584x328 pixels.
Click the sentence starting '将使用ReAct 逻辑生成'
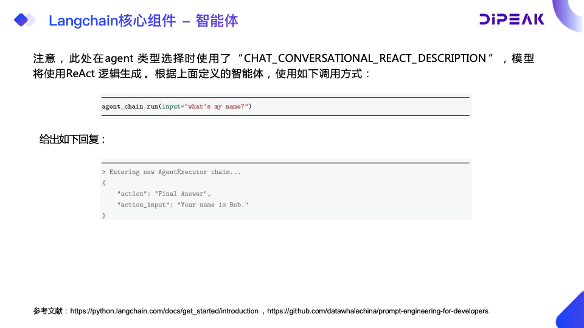point(202,73)
